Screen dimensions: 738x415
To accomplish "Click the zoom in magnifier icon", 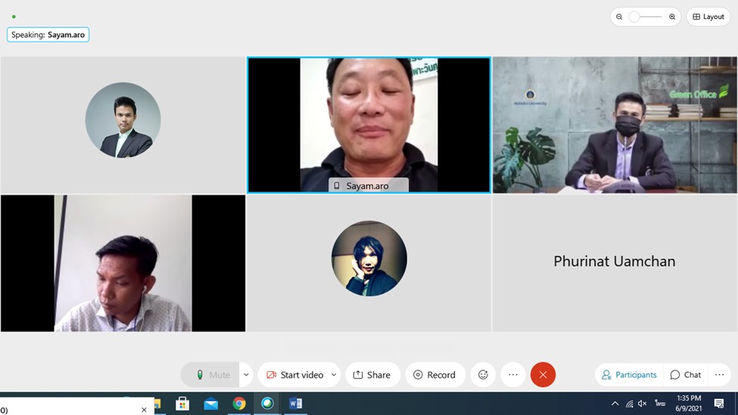I will (671, 17).
